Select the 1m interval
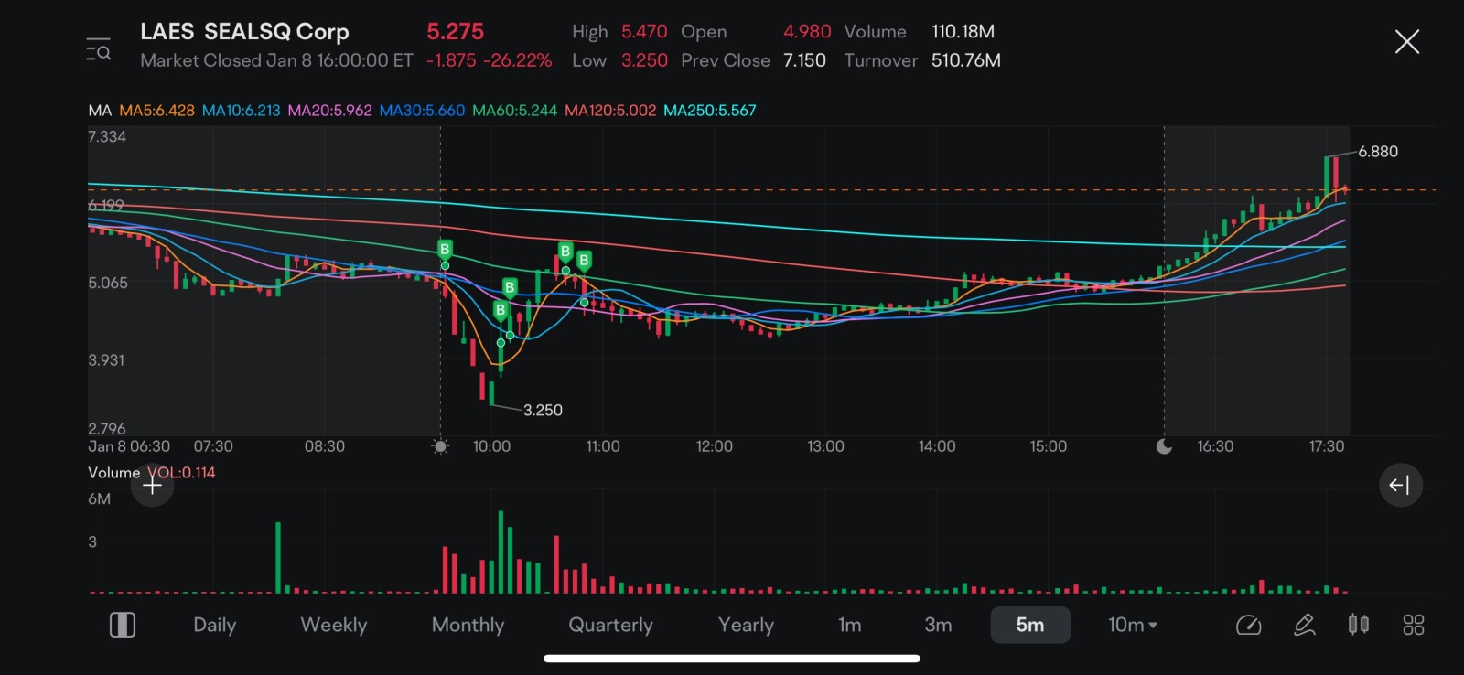 click(x=850, y=625)
